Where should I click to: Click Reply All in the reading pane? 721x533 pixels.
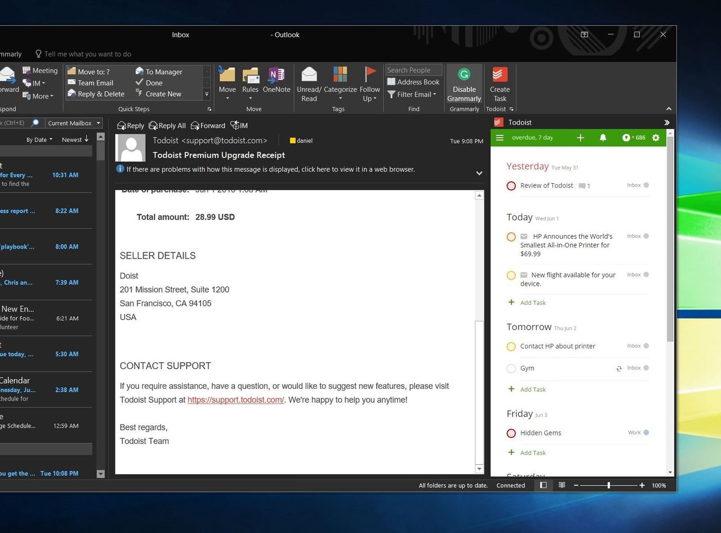167,126
